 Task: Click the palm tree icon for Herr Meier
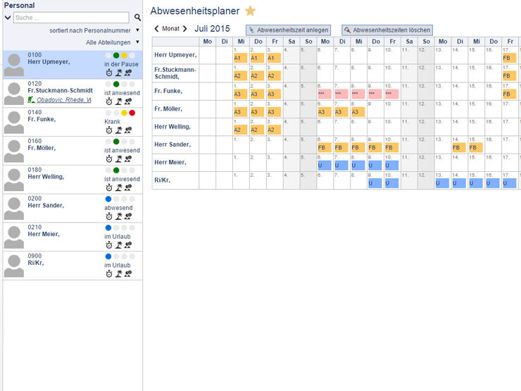[x=120, y=246]
